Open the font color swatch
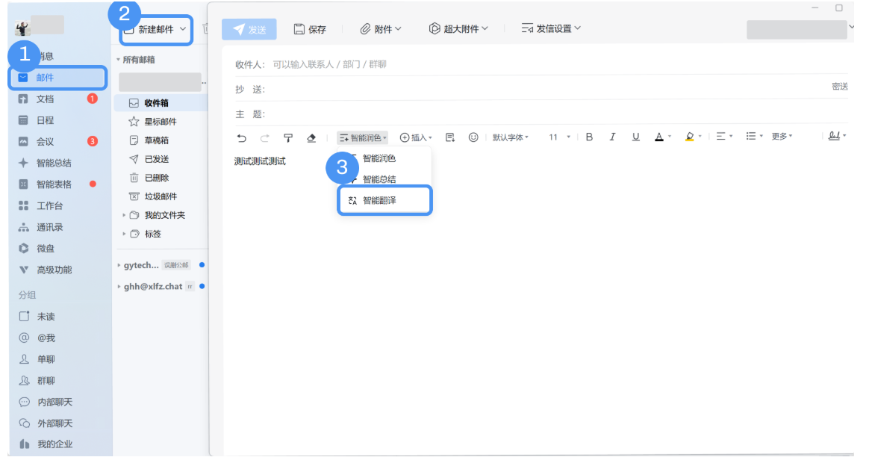The height and width of the screenshot is (463, 869). (659, 137)
